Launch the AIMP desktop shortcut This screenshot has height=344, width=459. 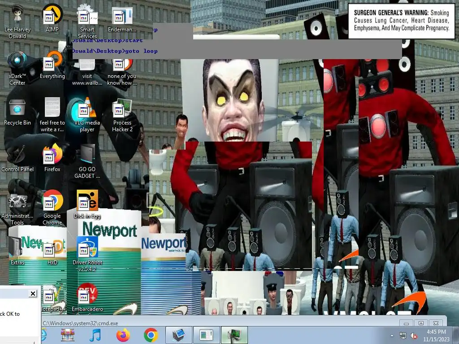click(x=52, y=18)
